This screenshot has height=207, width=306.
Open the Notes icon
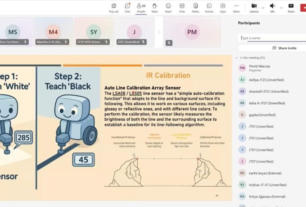(195, 7)
